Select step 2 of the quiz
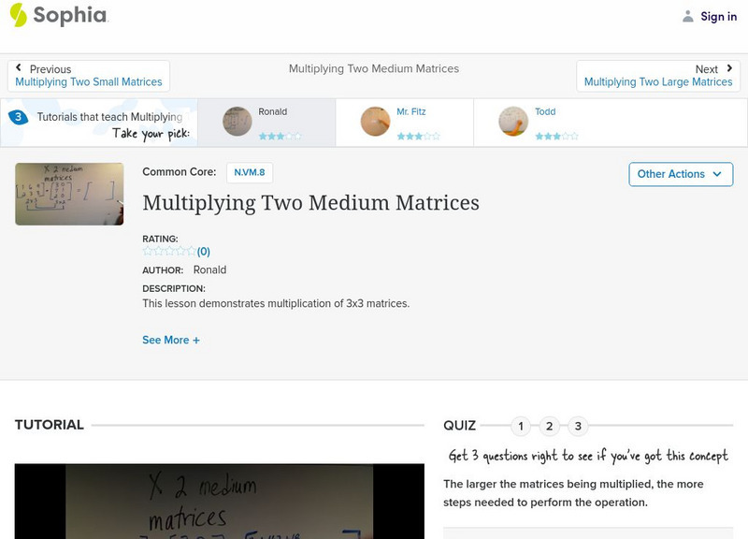 (x=550, y=425)
